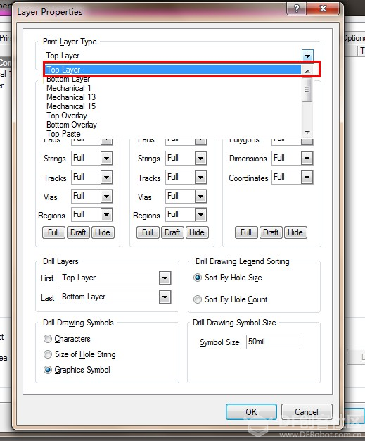
Task: Click the help question mark button
Action: (x=297, y=8)
